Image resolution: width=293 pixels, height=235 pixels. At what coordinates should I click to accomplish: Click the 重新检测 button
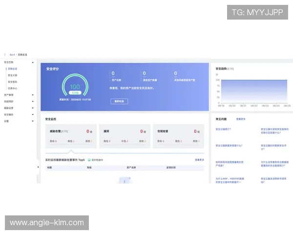tap(119, 101)
